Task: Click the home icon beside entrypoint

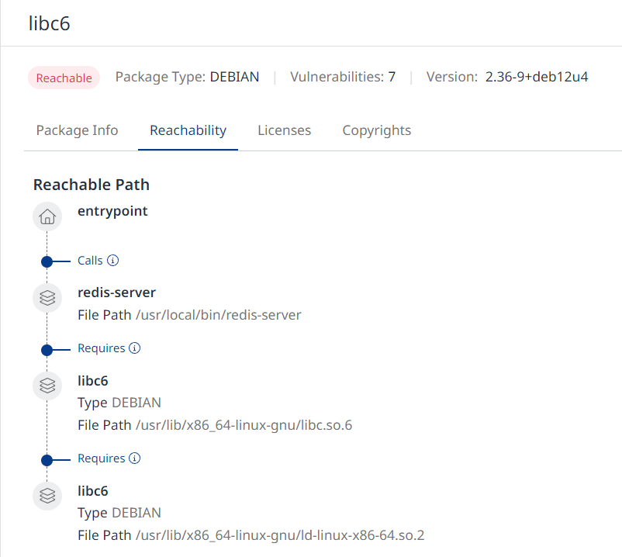Action: pos(47,217)
